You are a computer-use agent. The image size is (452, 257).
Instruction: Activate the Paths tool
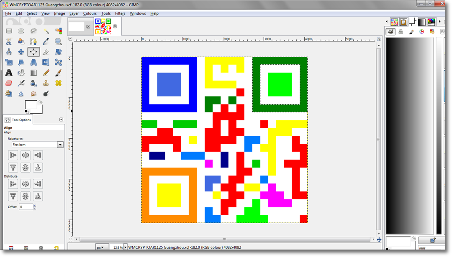coord(33,41)
